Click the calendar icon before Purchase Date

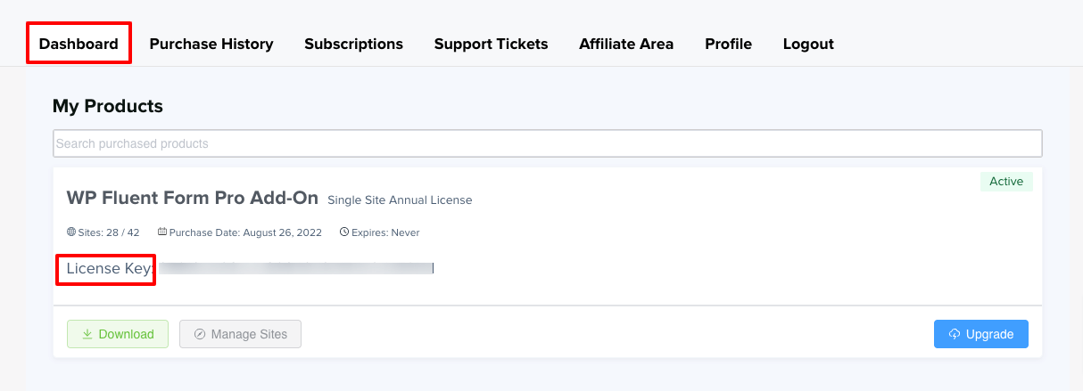(x=162, y=232)
